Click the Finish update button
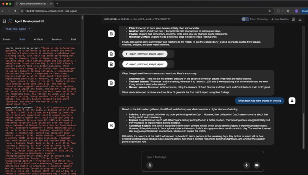 (305, 11)
